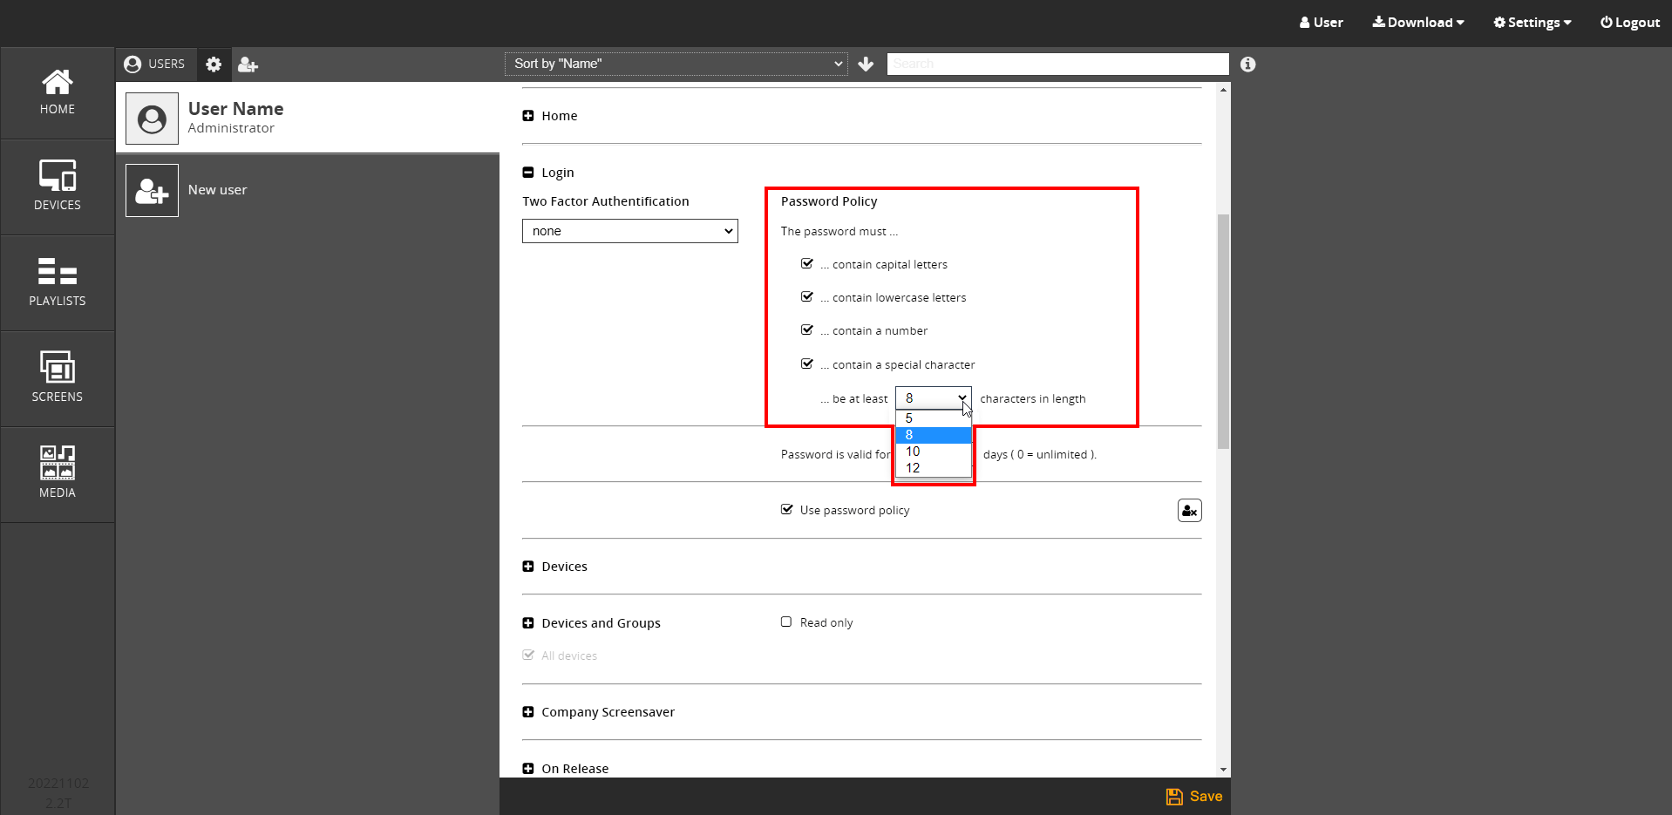
Task: Open Media library sidebar icon
Action: click(x=58, y=473)
